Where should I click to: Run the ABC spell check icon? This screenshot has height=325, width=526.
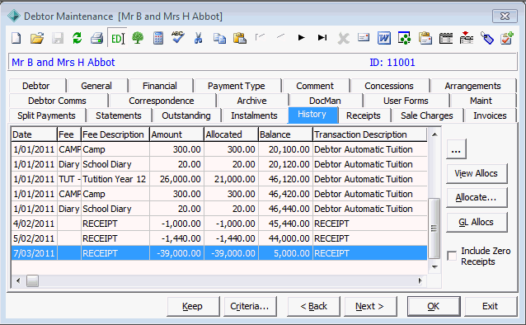click(x=178, y=37)
